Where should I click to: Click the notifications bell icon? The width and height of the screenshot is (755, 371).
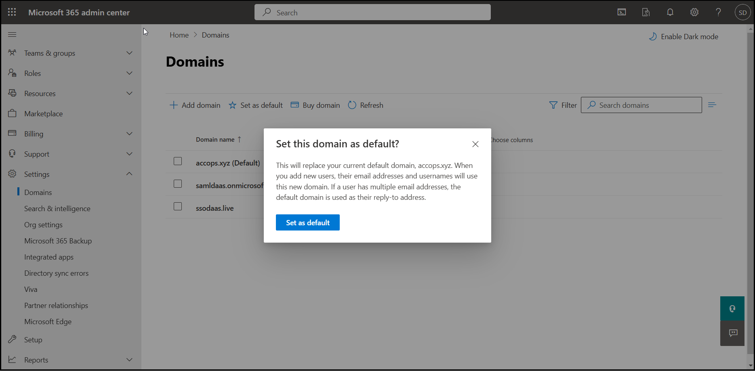click(670, 12)
